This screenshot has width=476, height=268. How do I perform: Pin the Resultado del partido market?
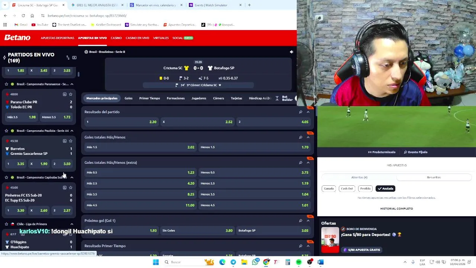tap(300, 112)
